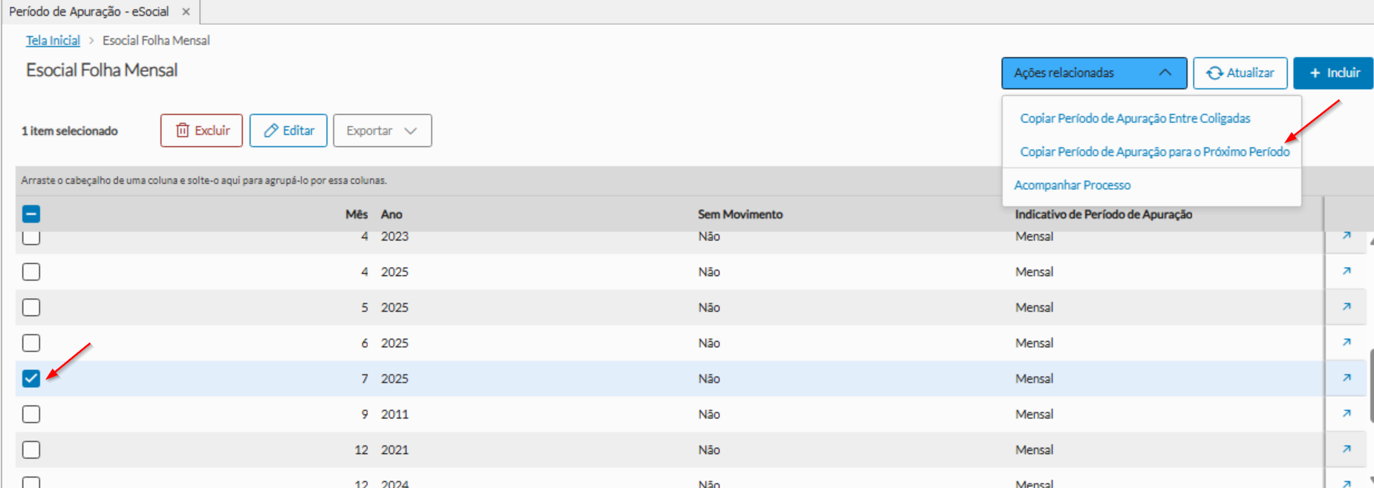Select Copiar Período de Apuração para o Próximo Período
The image size is (1374, 488).
pos(1154,152)
